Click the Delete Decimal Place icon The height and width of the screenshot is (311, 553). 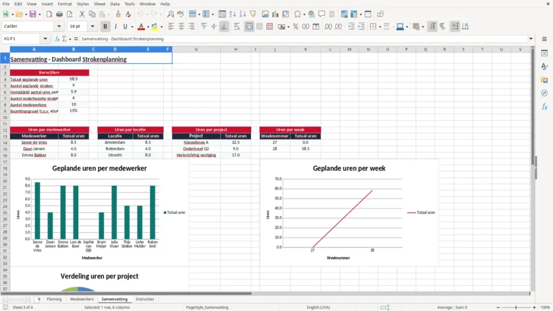click(338, 26)
